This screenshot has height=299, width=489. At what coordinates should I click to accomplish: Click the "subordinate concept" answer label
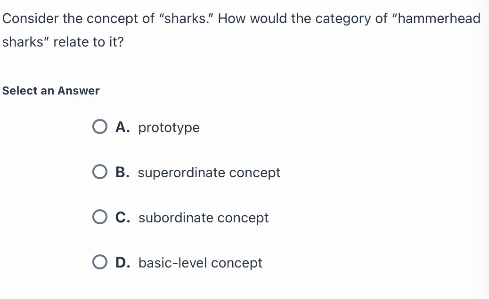[204, 218]
